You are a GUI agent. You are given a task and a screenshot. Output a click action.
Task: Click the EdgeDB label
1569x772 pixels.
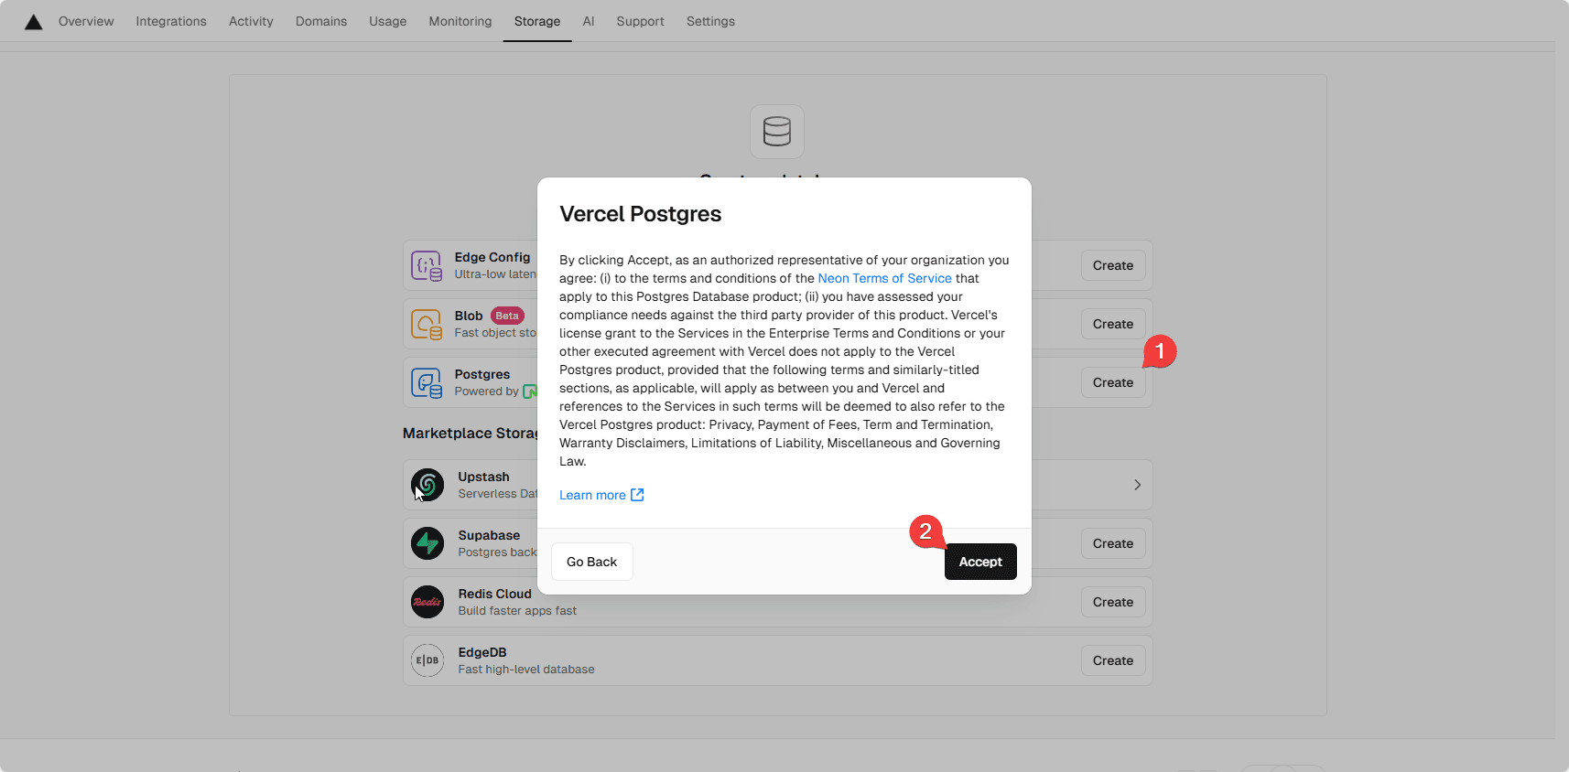coord(482,652)
